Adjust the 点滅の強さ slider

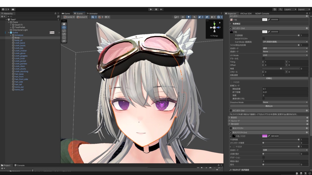click(281, 154)
